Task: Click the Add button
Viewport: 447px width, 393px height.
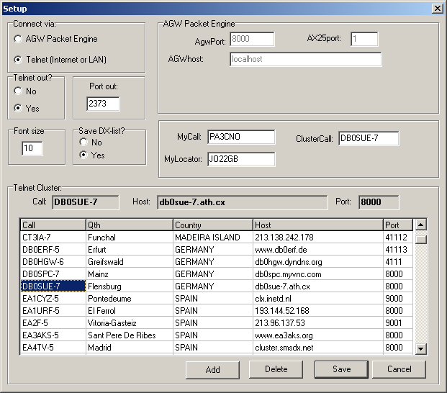Action: tap(212, 369)
